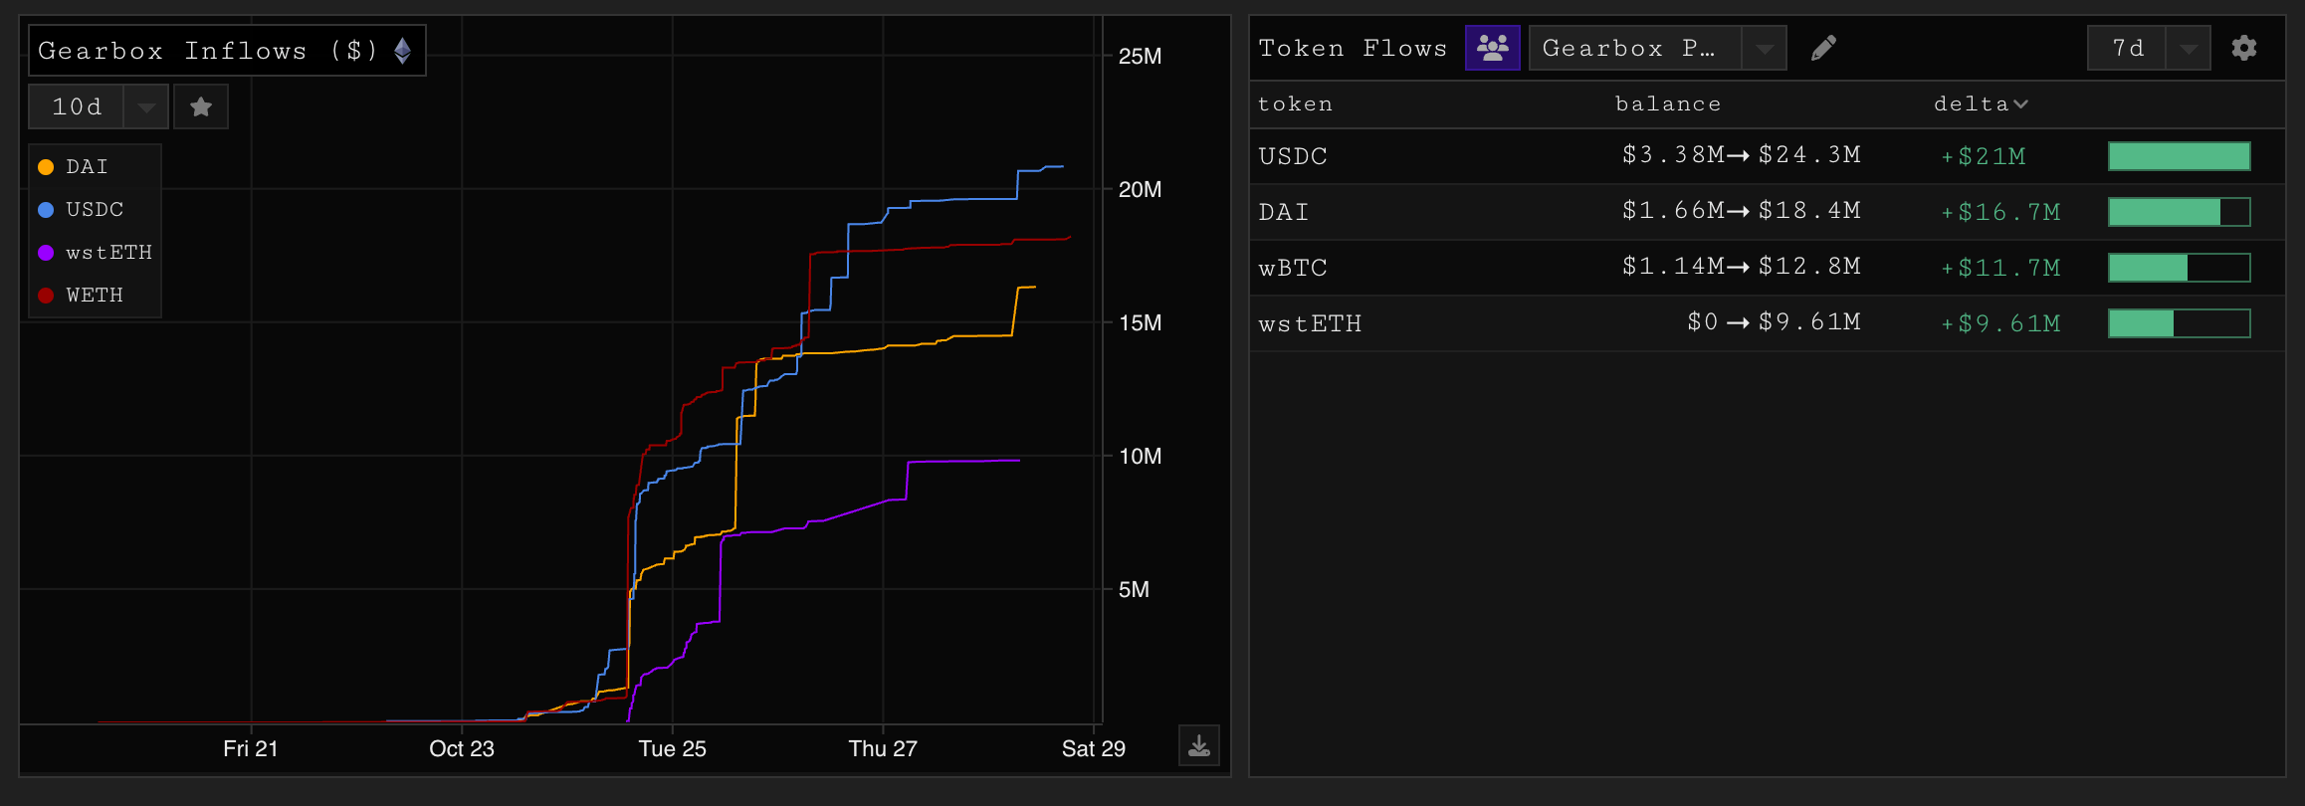The height and width of the screenshot is (806, 2305).
Task: Click the Gearbox P… entity selector text
Action: click(1628, 48)
